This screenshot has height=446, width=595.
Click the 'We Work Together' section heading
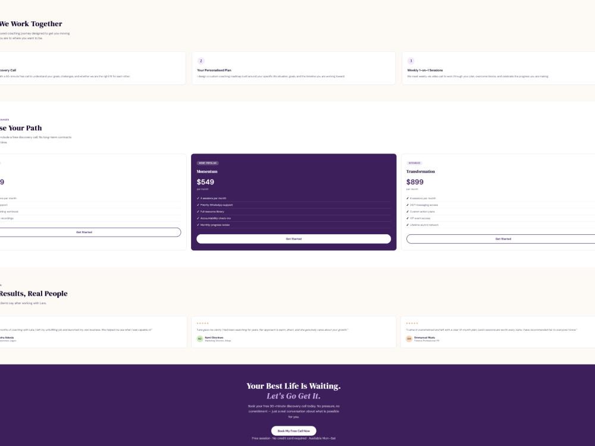[31, 24]
